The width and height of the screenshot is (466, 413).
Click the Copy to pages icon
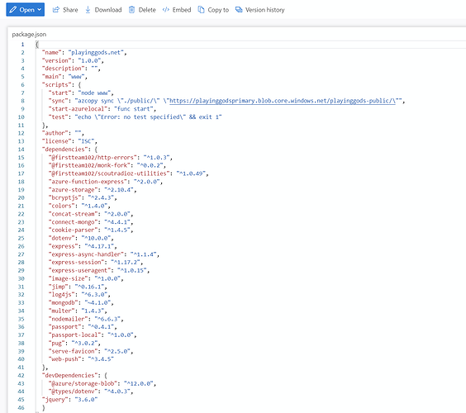click(202, 10)
